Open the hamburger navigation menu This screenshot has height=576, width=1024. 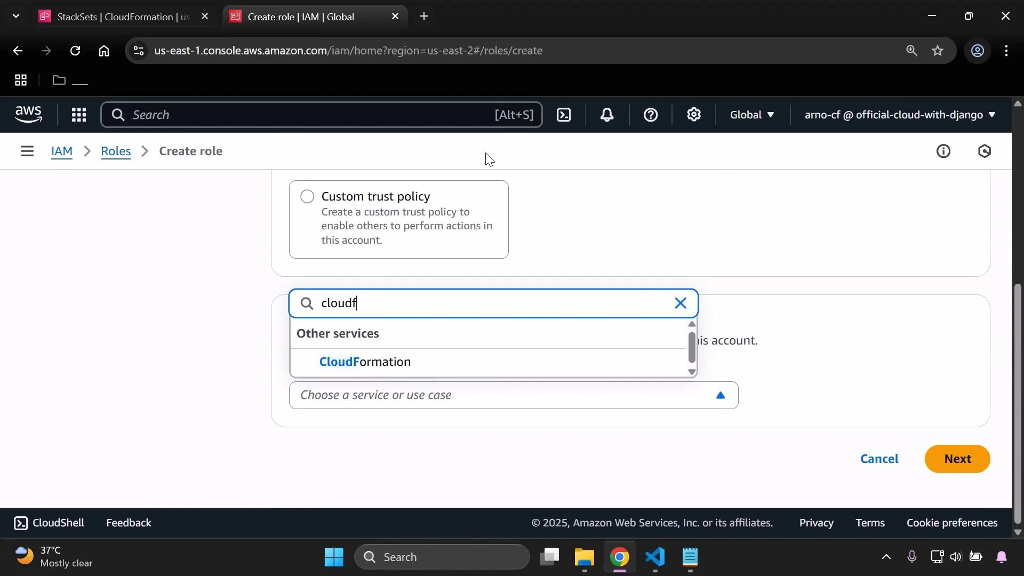(x=27, y=151)
